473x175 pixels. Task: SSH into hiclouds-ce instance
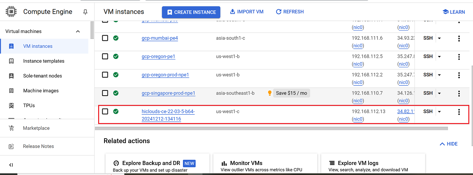[x=428, y=111]
